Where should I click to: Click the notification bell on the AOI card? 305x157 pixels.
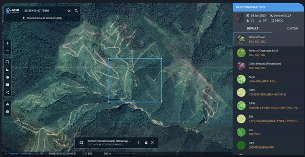(x=146, y=143)
